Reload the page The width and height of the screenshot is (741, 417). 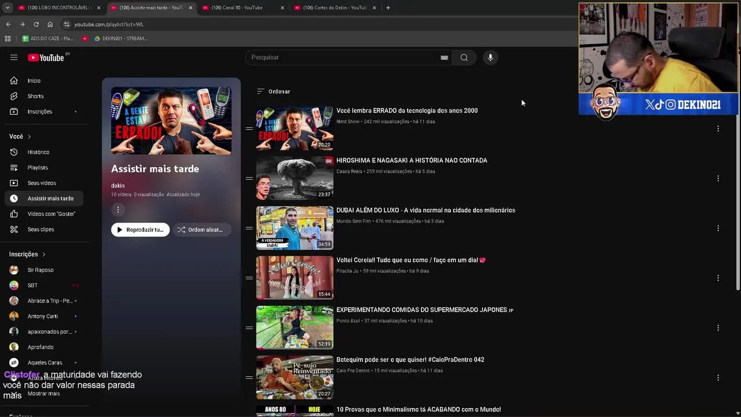pos(36,24)
